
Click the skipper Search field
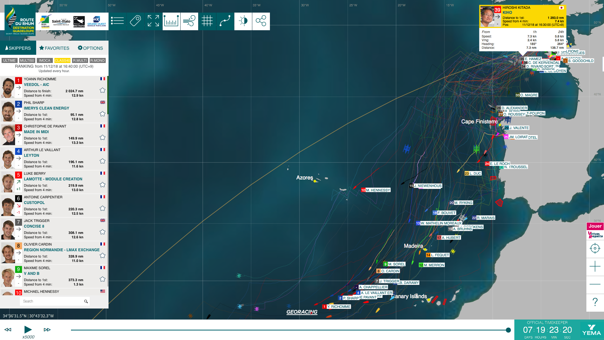click(x=55, y=301)
